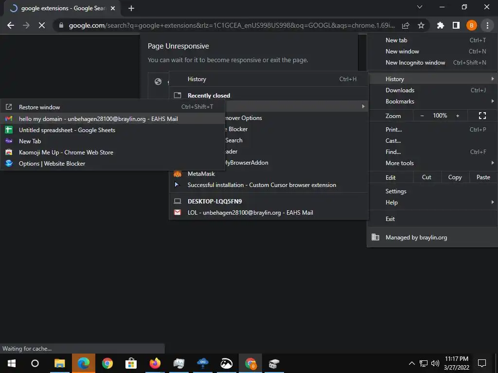Click the volume speaker tray icon

435,363
